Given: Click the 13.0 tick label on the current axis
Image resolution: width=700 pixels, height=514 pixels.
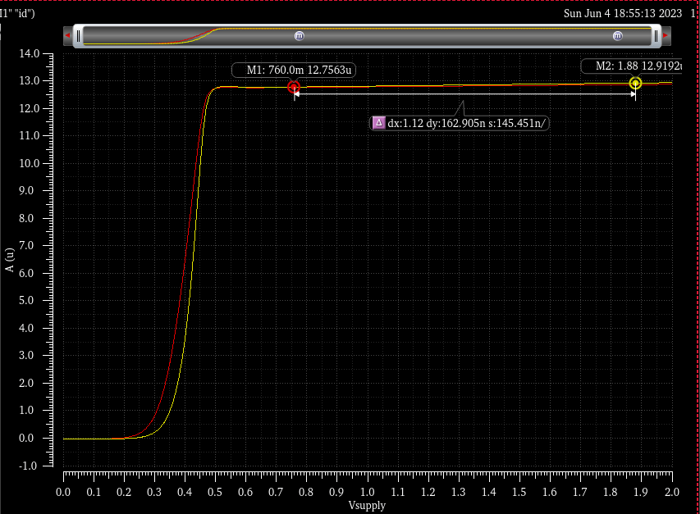Looking at the screenshot, I should tap(30, 81).
